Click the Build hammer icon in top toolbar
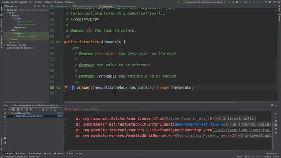The image size is (281, 158). [178, 2]
